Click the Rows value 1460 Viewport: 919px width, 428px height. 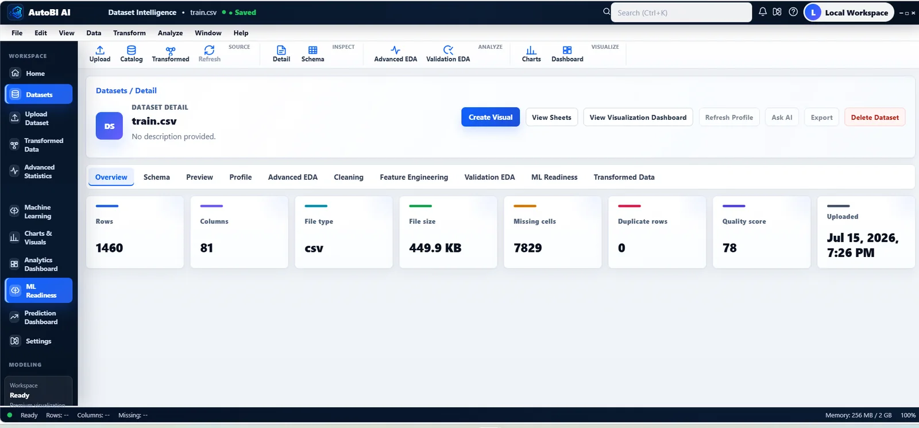(109, 248)
